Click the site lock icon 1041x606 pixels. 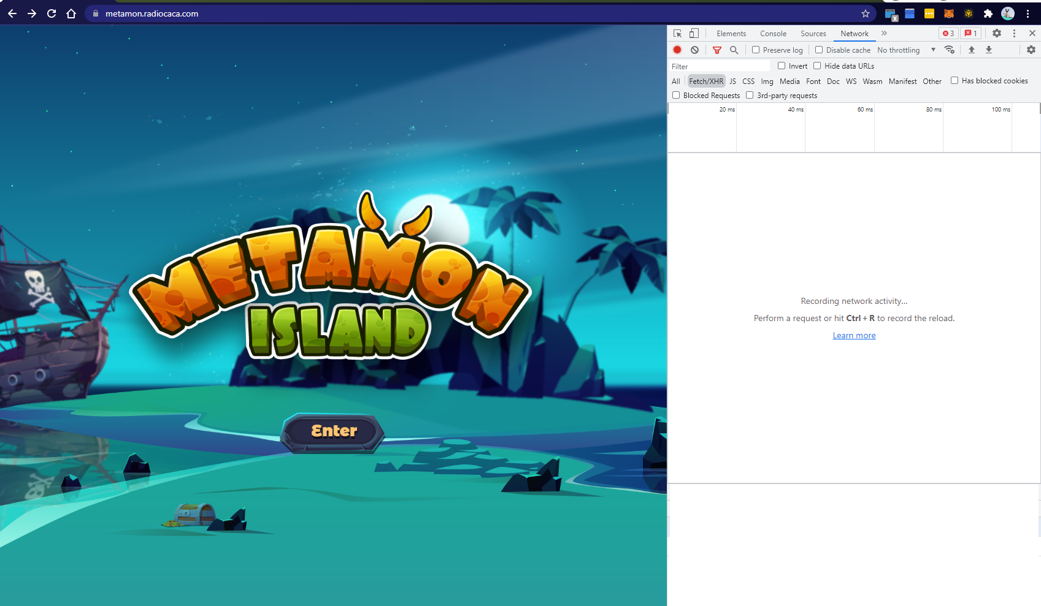pos(96,13)
